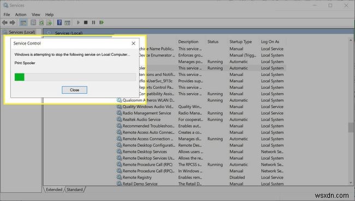Image resolution: width=355 pixels, height=201 pixels.
Task: Click the 'In Windows..' description cell
Action: (190, 171)
